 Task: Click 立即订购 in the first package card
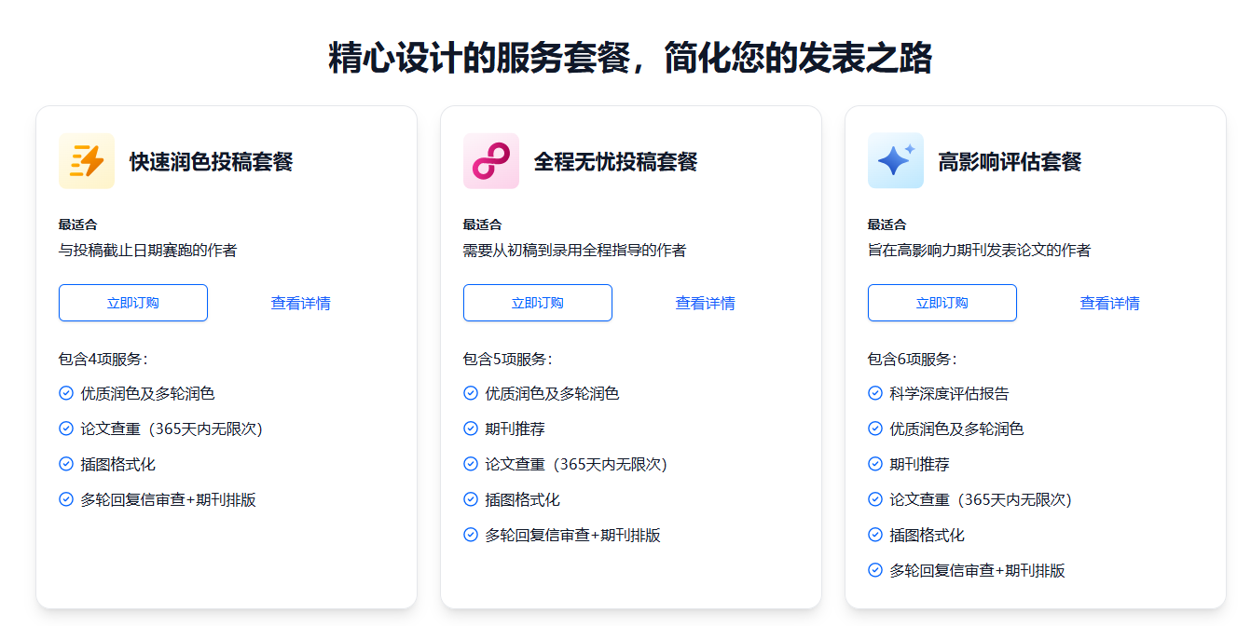click(x=132, y=302)
